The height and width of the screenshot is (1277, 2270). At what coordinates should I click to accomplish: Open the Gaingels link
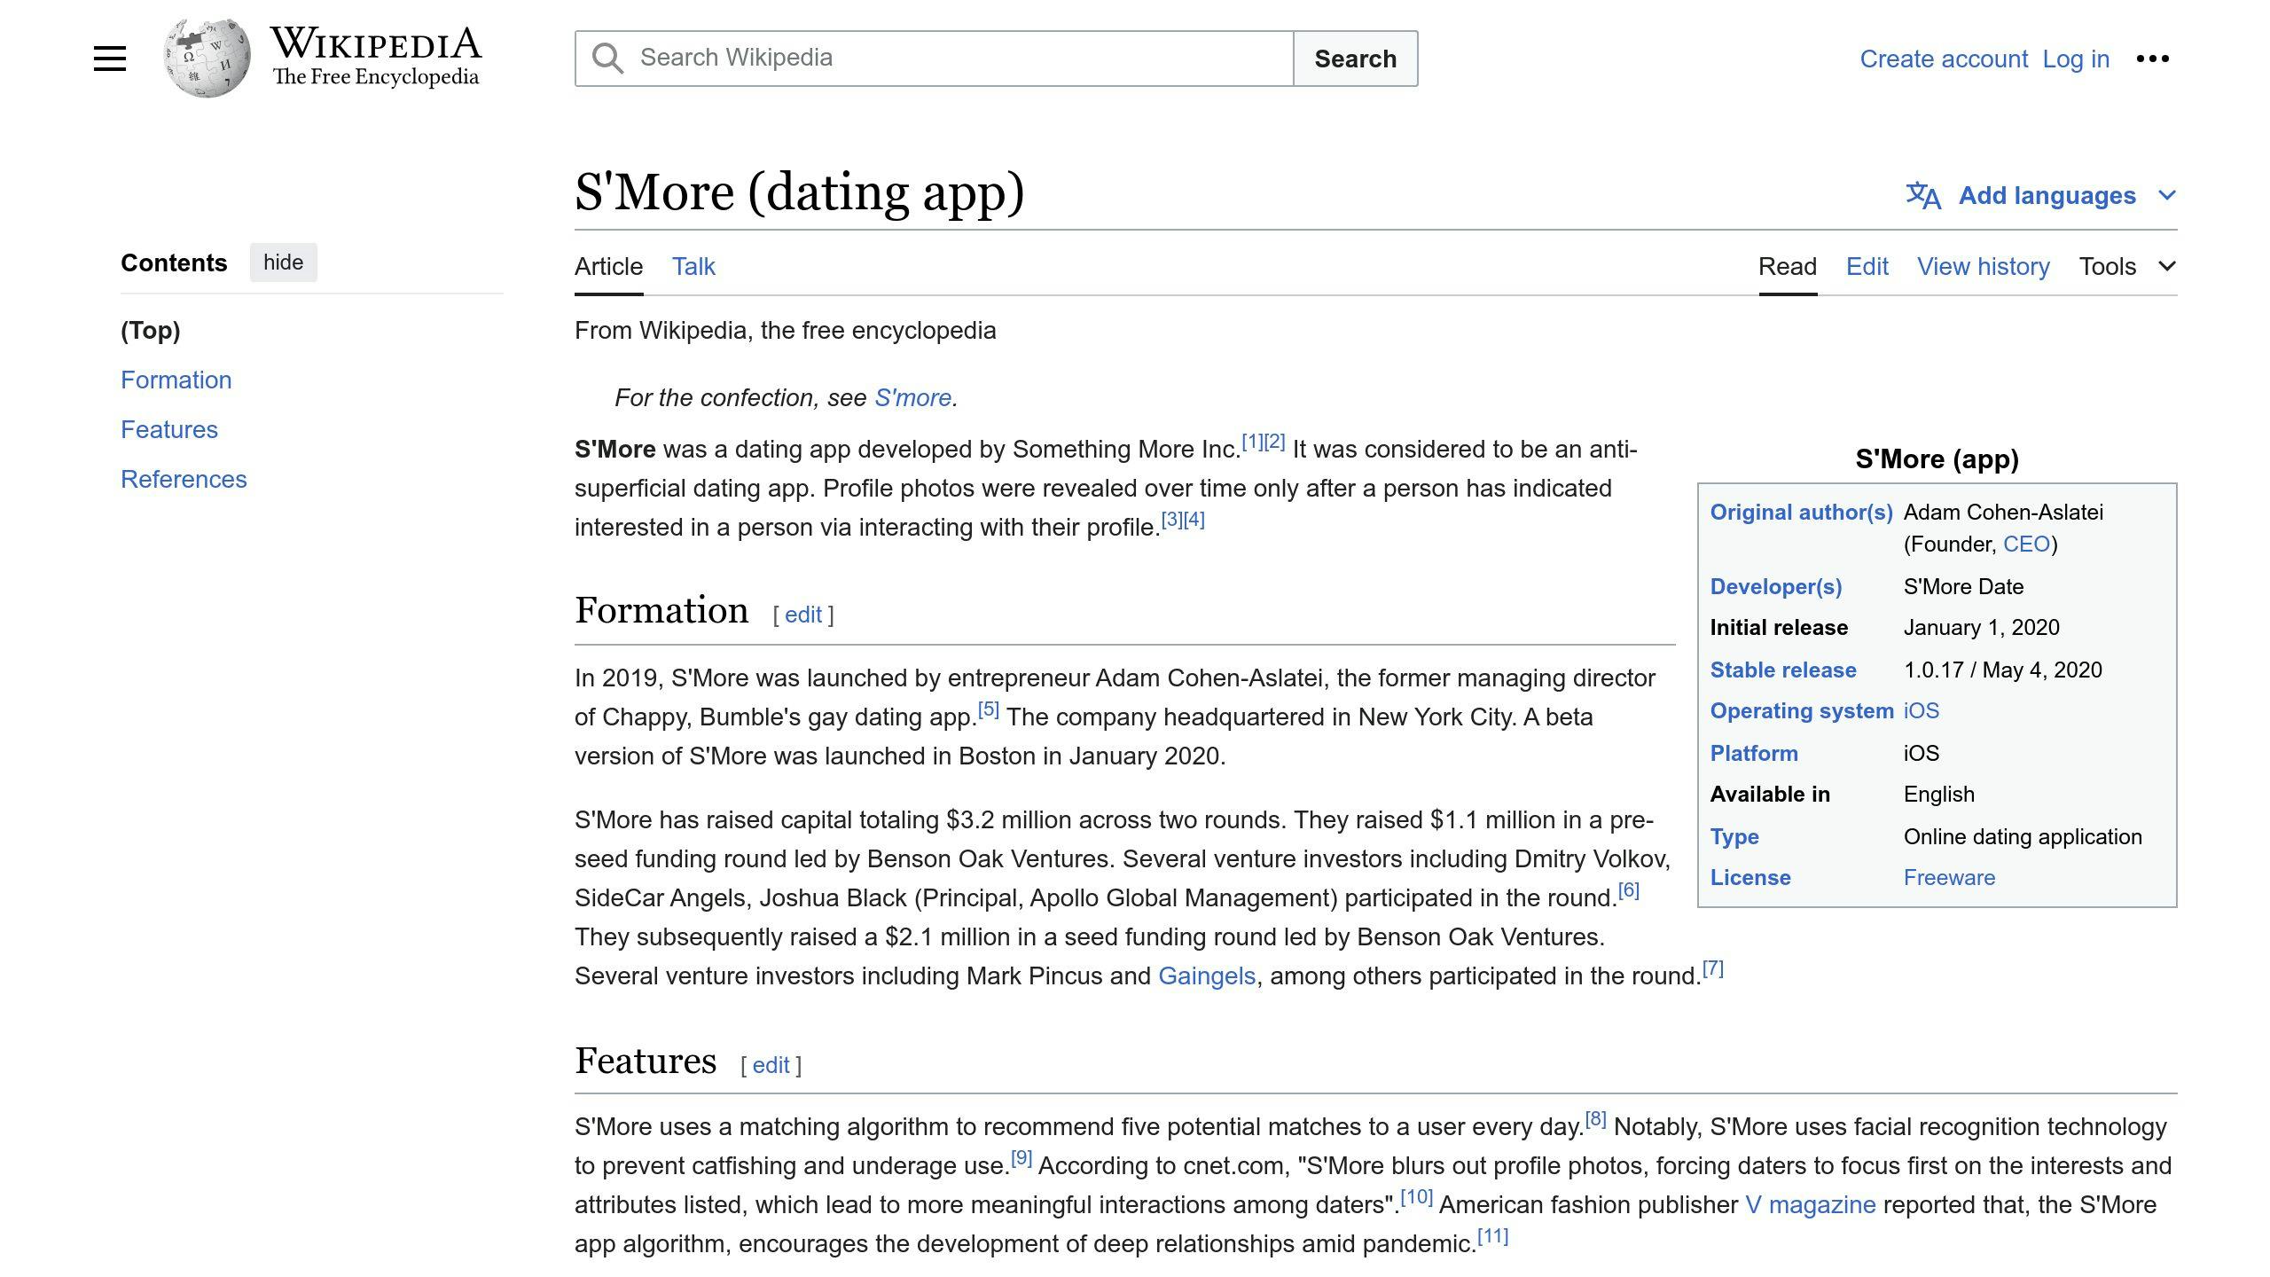pyautogui.click(x=1207, y=975)
